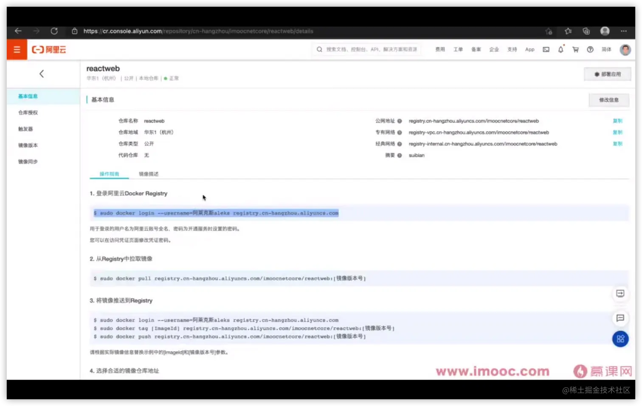Copy the 公网地址 registry address
The width and height of the screenshot is (642, 406).
pos(617,121)
